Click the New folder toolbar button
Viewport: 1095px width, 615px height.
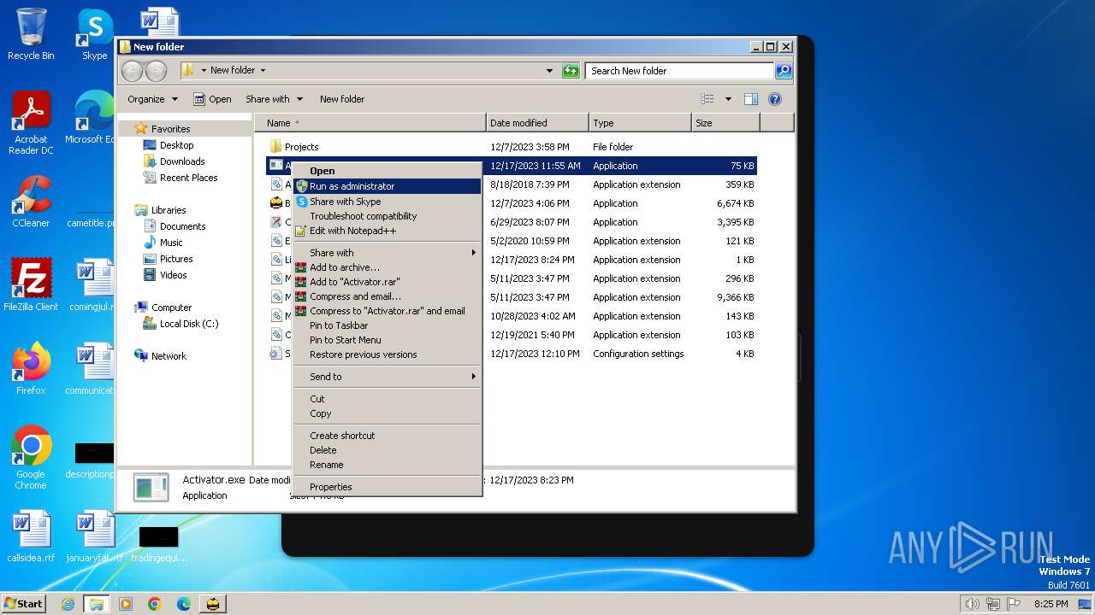pos(342,99)
